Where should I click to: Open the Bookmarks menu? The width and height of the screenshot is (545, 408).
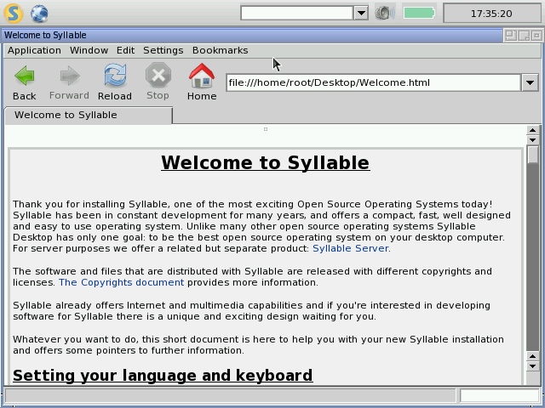point(221,50)
